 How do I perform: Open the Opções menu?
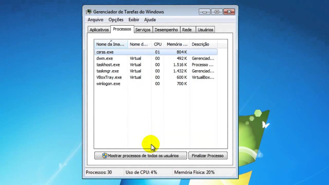(116, 20)
